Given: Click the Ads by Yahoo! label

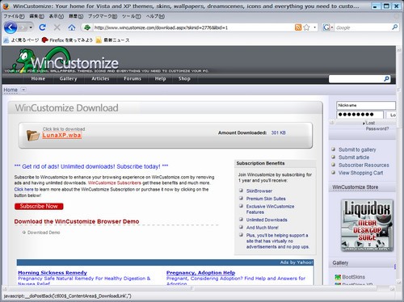Looking at the screenshot, I should point(297,262).
